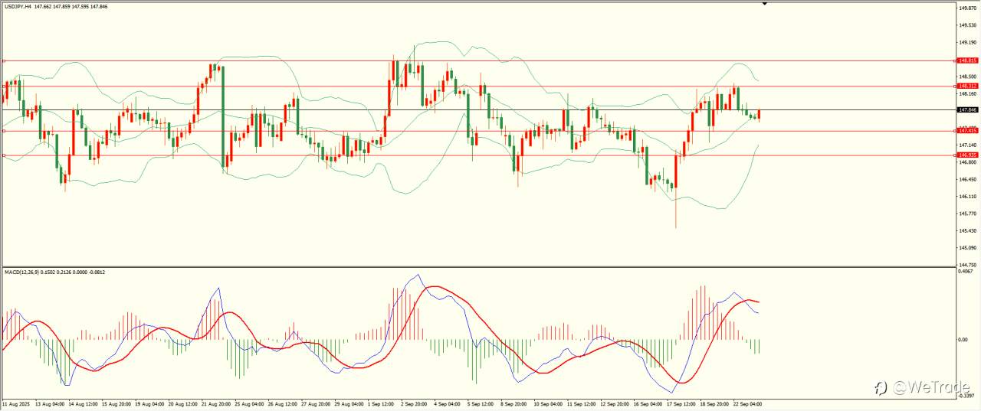The height and width of the screenshot is (411, 981).
Task: Click the black 147.846 current price tag
Action: coord(968,109)
